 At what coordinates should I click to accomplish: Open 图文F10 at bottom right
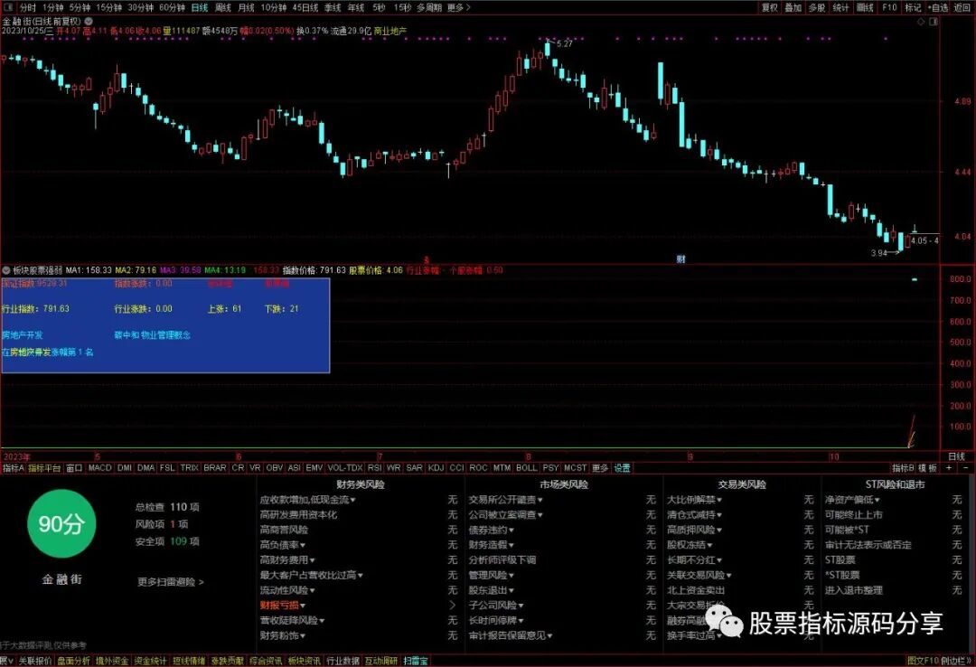(x=923, y=661)
